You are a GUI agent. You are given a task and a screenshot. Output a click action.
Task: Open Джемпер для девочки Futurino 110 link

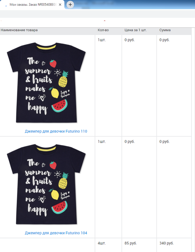point(56,131)
